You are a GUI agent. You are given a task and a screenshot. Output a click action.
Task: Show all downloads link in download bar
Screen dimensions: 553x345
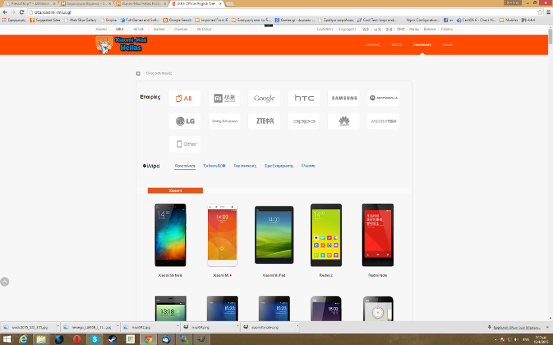click(x=516, y=327)
